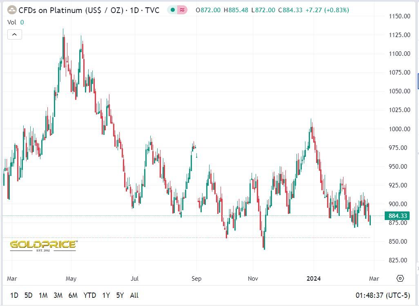Collapse the indicator legend with chevron
The image size is (419, 308).
(14, 34)
